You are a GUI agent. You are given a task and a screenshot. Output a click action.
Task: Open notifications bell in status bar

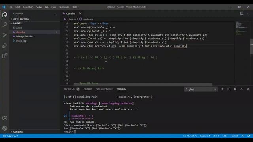click(249, 136)
